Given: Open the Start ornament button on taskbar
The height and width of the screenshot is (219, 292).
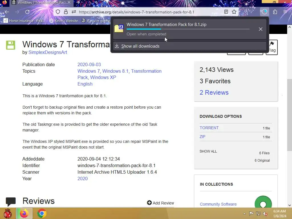Looking at the screenshot, I should point(7,213).
